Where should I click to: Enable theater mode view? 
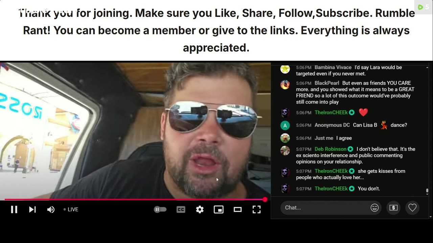tap(237, 210)
